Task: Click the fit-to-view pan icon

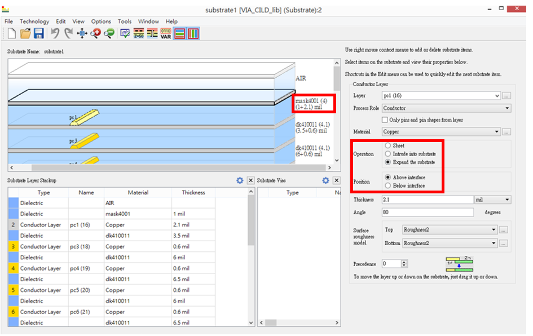Action: pos(82,33)
